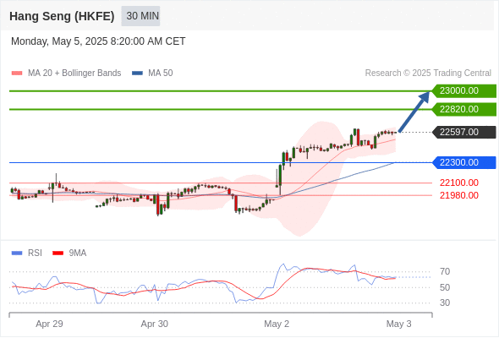The width and height of the screenshot is (499, 338).
Task: Click the 22820.00 green resistance tag
Action: coord(464,109)
